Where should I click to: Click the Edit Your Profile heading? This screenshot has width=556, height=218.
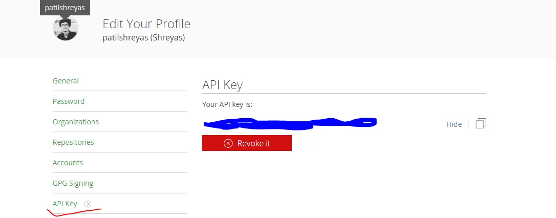coord(146,24)
